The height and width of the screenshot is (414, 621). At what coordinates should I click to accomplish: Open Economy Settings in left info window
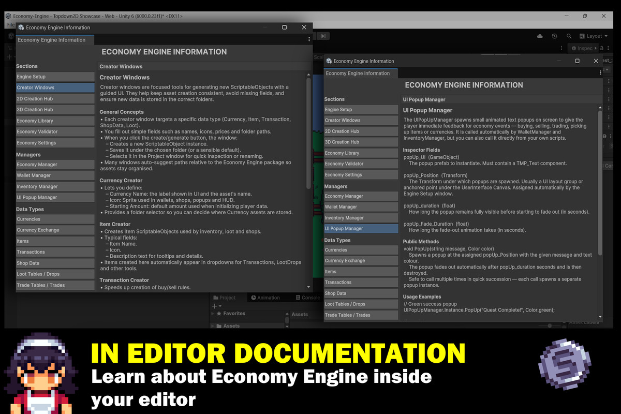(55, 143)
